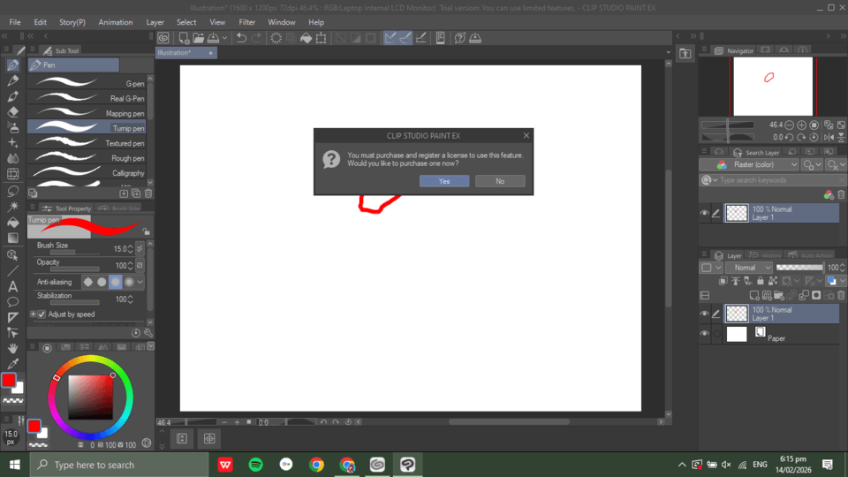The height and width of the screenshot is (477, 848).
Task: Toggle Layer 1 visibility in Search Layer panel
Action: pos(704,213)
